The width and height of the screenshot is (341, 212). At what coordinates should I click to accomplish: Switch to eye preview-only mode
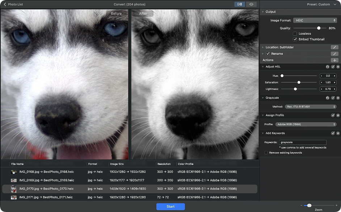(251, 4)
